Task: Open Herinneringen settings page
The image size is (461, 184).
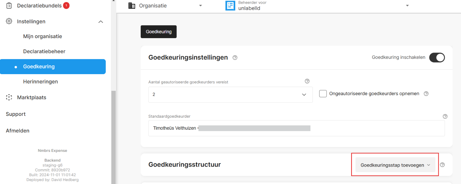Action: pos(40,82)
